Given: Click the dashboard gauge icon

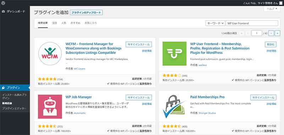Looking at the screenshot, I should (3, 11).
